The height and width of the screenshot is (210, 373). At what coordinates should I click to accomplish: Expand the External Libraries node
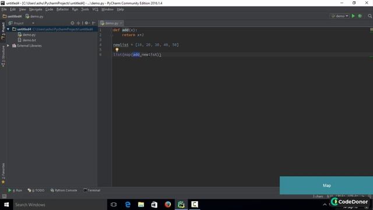8,45
